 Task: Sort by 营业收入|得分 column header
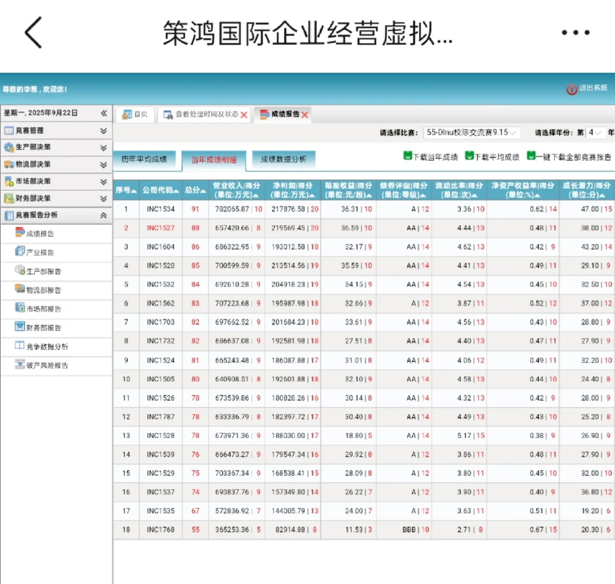pos(236,190)
